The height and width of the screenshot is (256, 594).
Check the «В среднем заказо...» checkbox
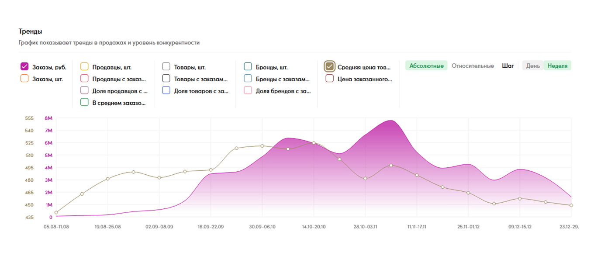tap(85, 103)
